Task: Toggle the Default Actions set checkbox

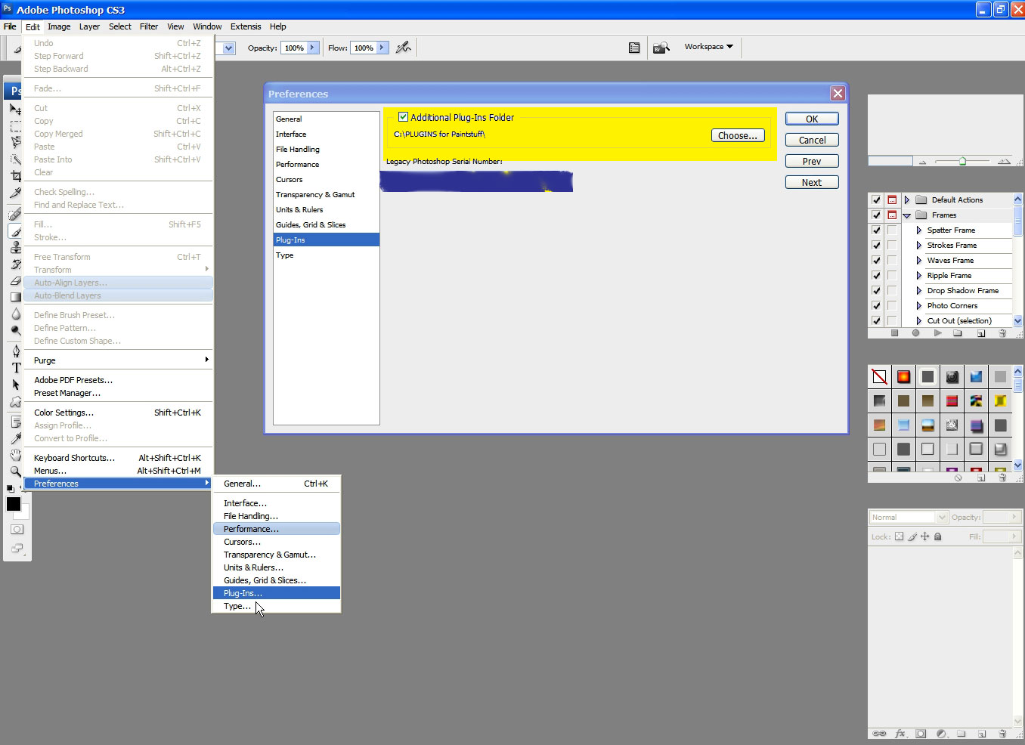Action: click(876, 200)
